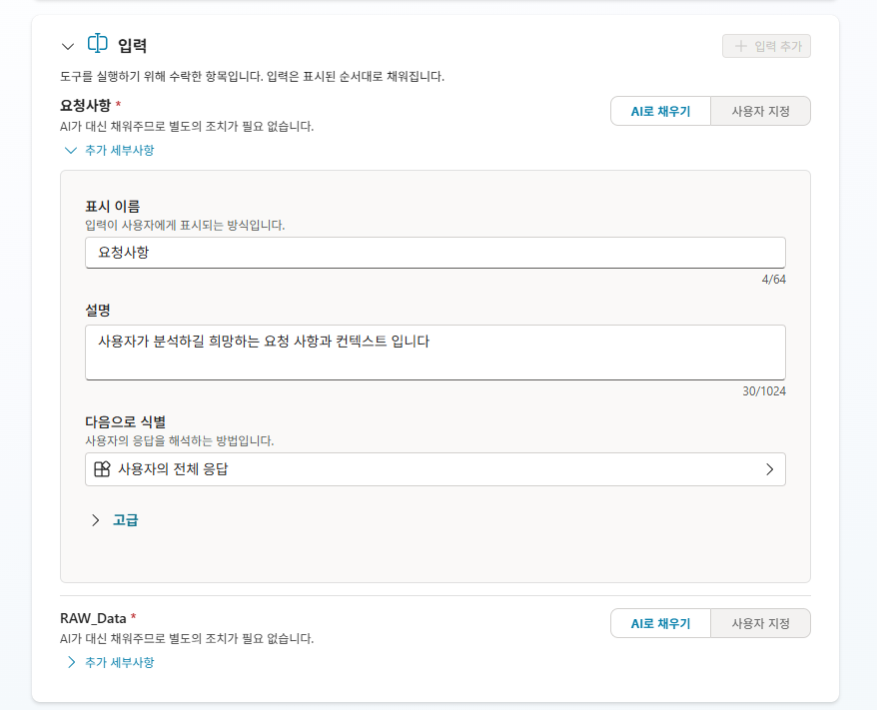Image resolution: width=877 pixels, height=710 pixels.
Task: Click the plus icon on 입력 추가
Action: point(740,46)
